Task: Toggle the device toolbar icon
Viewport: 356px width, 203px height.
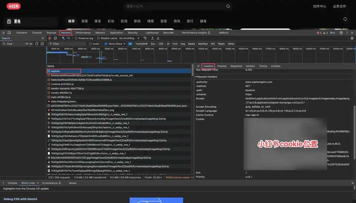Action: click(9, 33)
